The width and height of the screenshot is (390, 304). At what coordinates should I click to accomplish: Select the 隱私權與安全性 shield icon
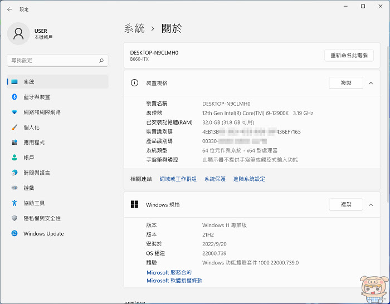tap(14, 218)
